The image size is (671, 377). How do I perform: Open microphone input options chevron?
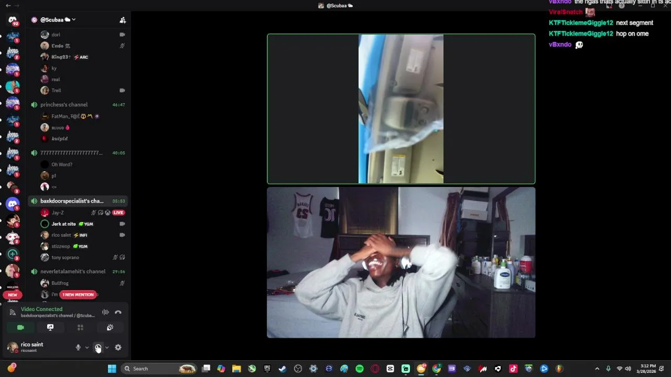point(87,347)
